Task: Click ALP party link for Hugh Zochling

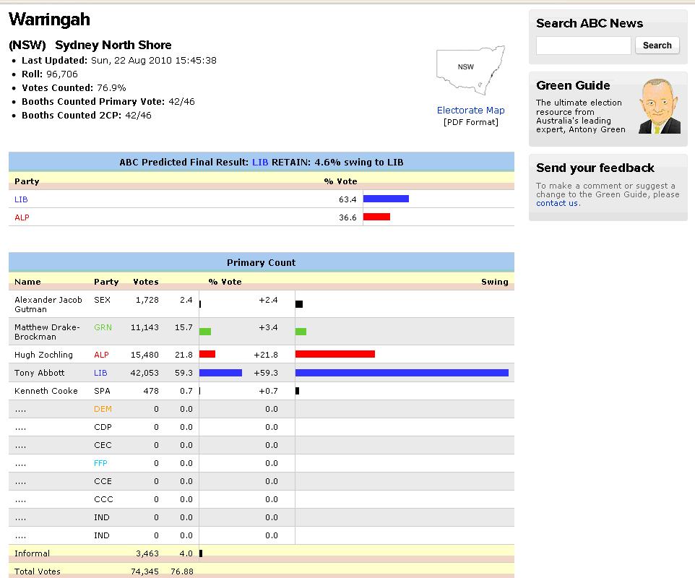Action: pyautogui.click(x=101, y=355)
